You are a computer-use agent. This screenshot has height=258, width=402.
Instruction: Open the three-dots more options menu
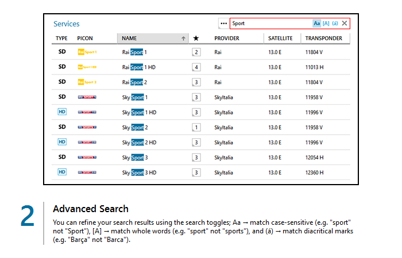click(223, 24)
